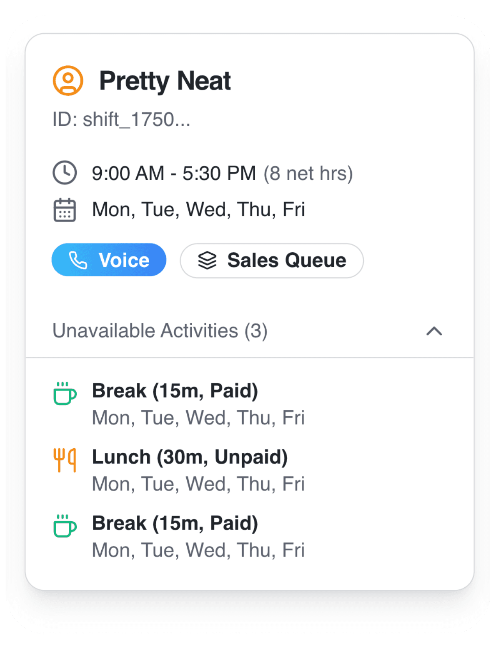
Task: Select the Lunch (30m, Unpaid) entry
Action: [190, 457]
